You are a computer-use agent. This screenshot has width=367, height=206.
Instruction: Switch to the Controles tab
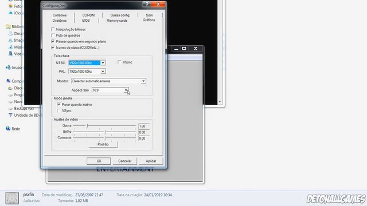click(x=60, y=15)
